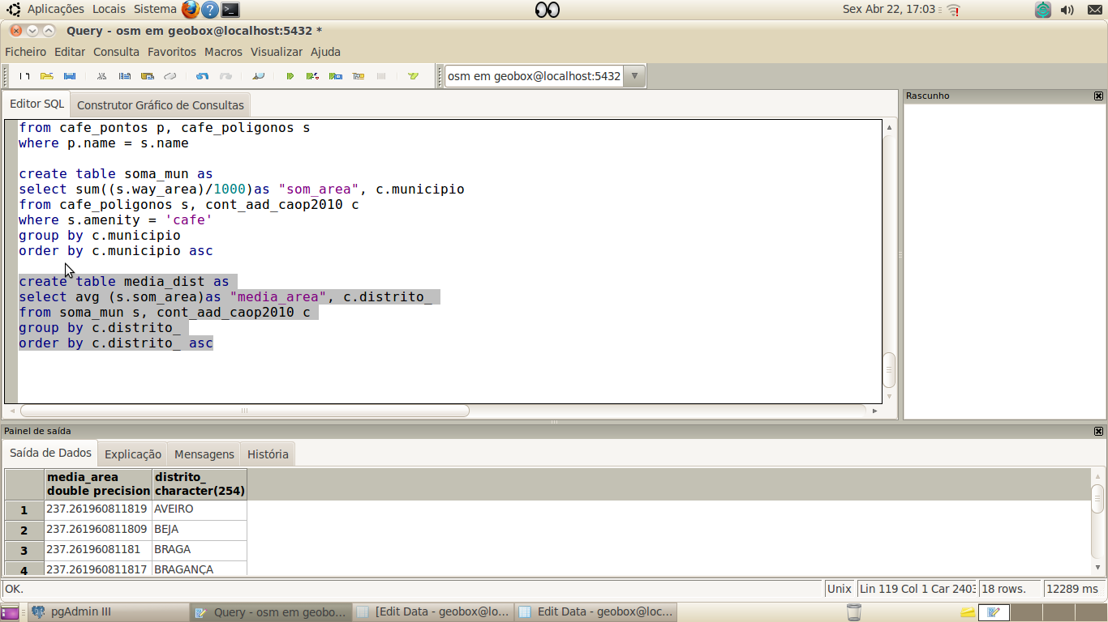Click the Cut scissors toolbar icon

coord(101,76)
